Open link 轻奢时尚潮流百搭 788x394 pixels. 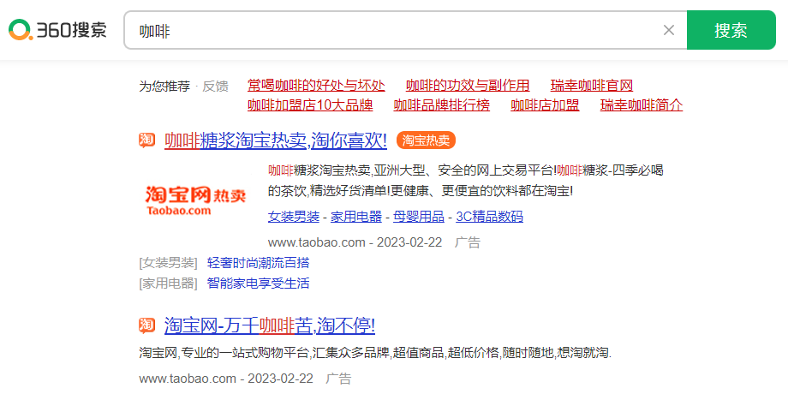coord(259,263)
